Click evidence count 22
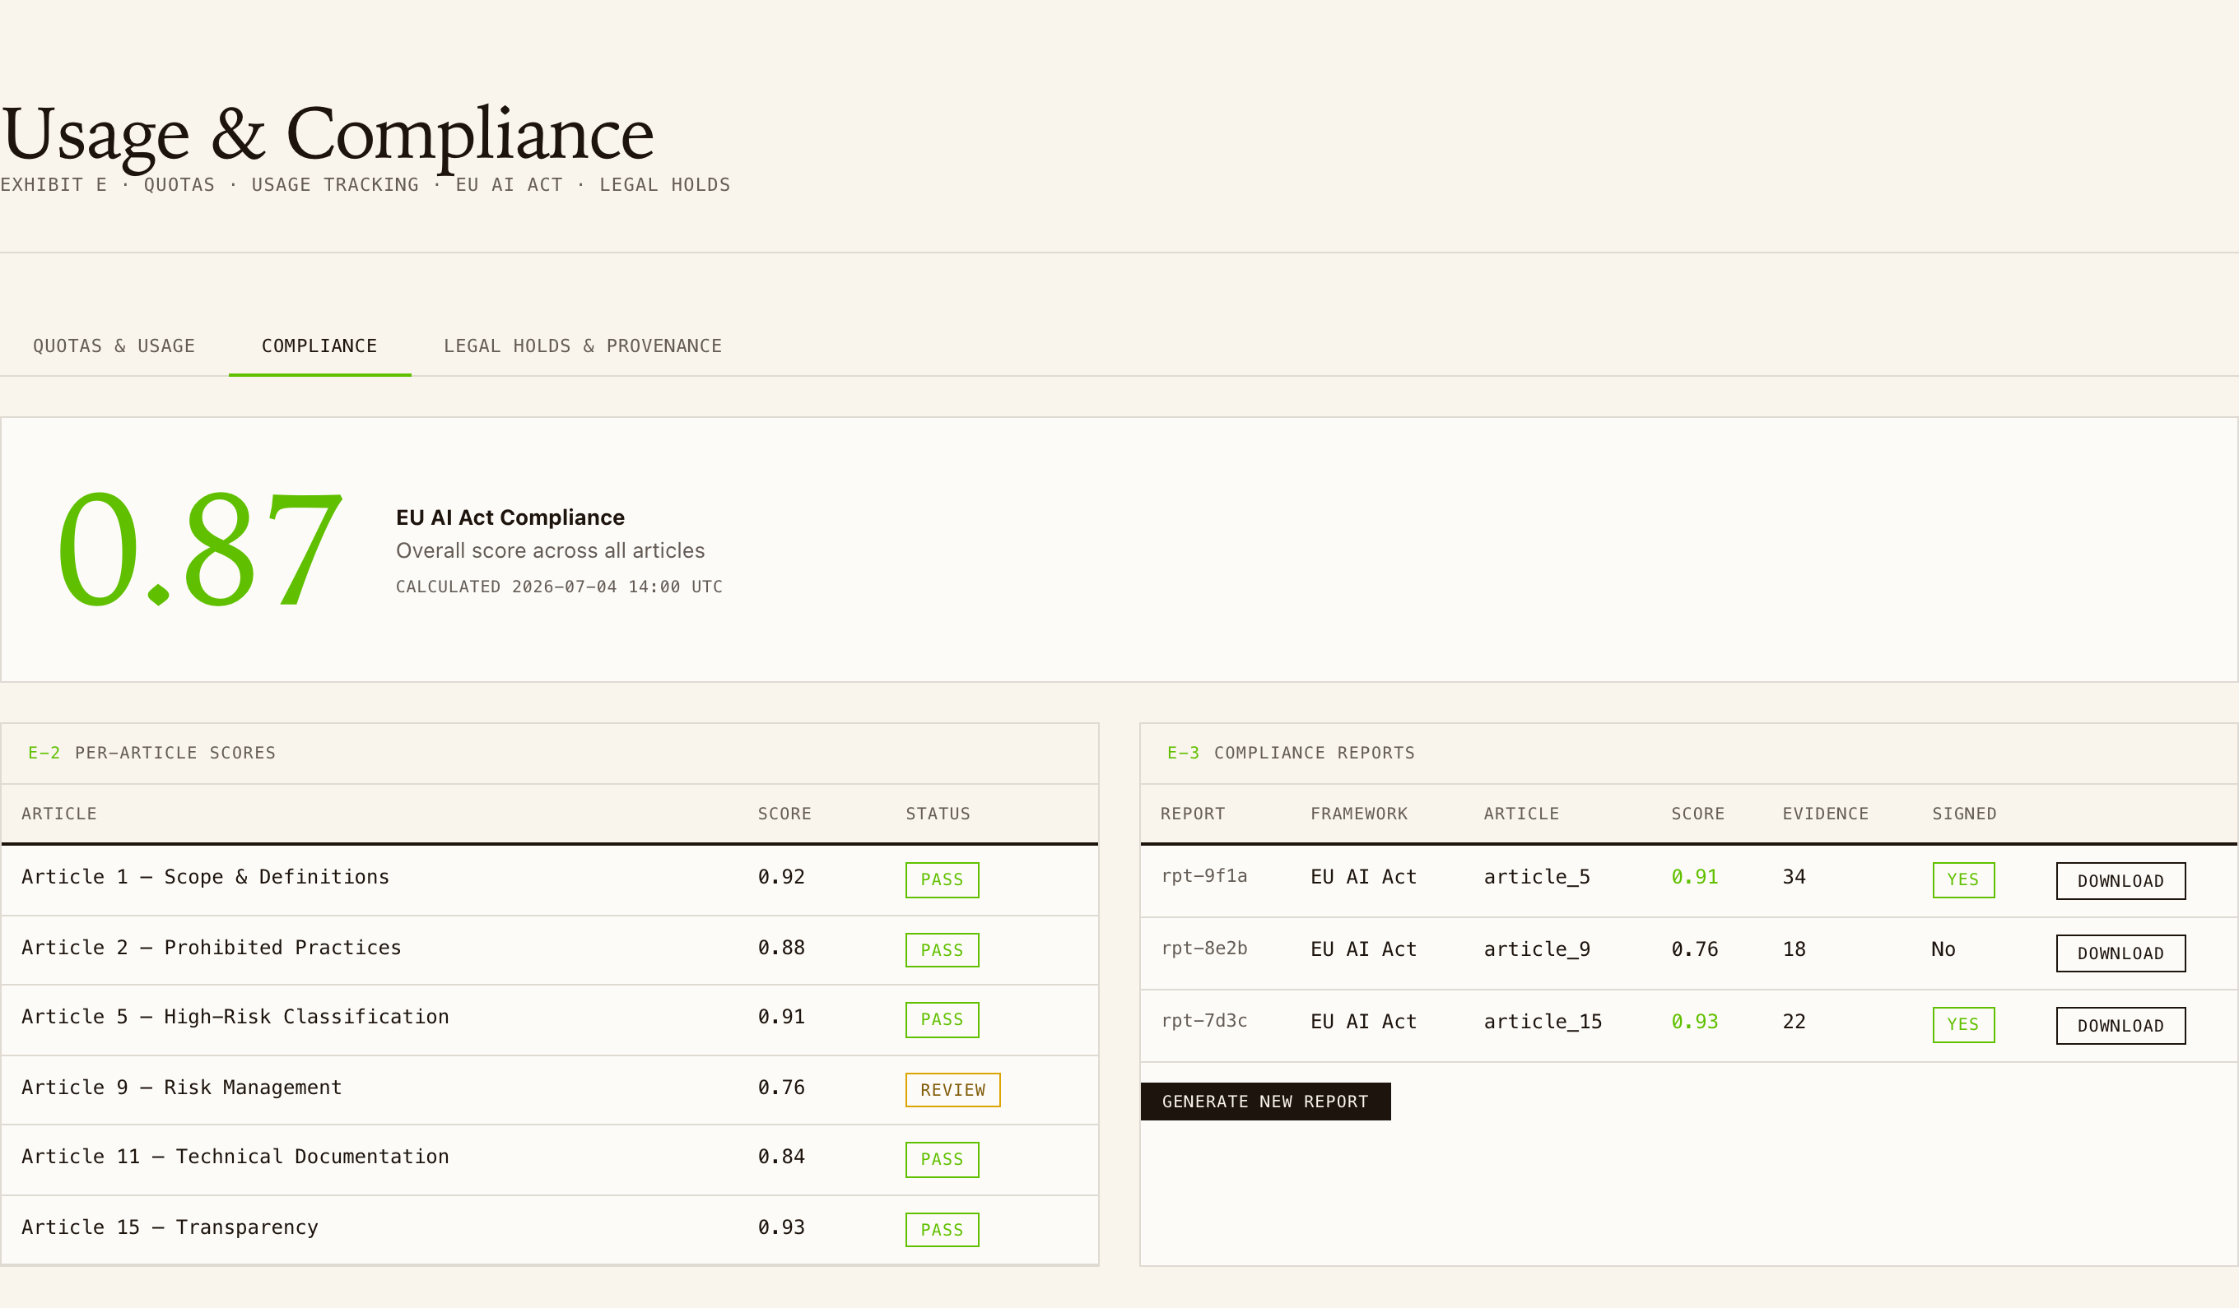Viewport: 2239px width, 1308px height. [x=1794, y=1022]
